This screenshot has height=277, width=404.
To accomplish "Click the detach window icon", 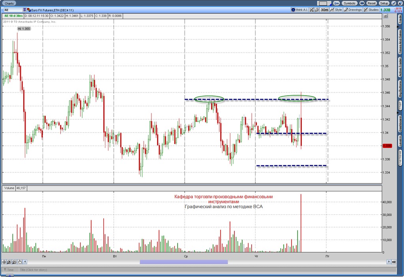I will click(x=400, y=3).
